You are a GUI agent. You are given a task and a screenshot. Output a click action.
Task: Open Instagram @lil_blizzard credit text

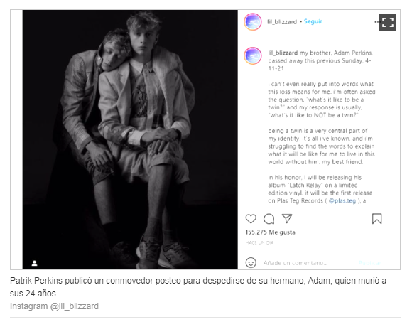click(x=54, y=306)
